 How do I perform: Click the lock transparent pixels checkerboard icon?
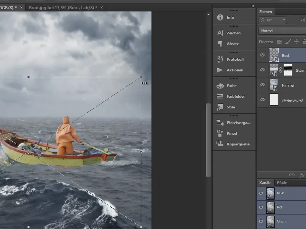tap(280, 42)
